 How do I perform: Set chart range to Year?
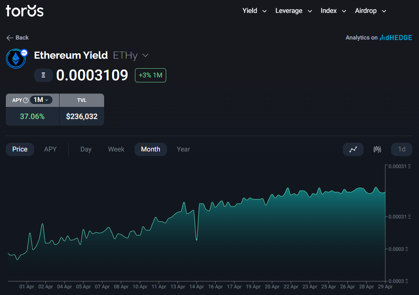[x=183, y=149]
